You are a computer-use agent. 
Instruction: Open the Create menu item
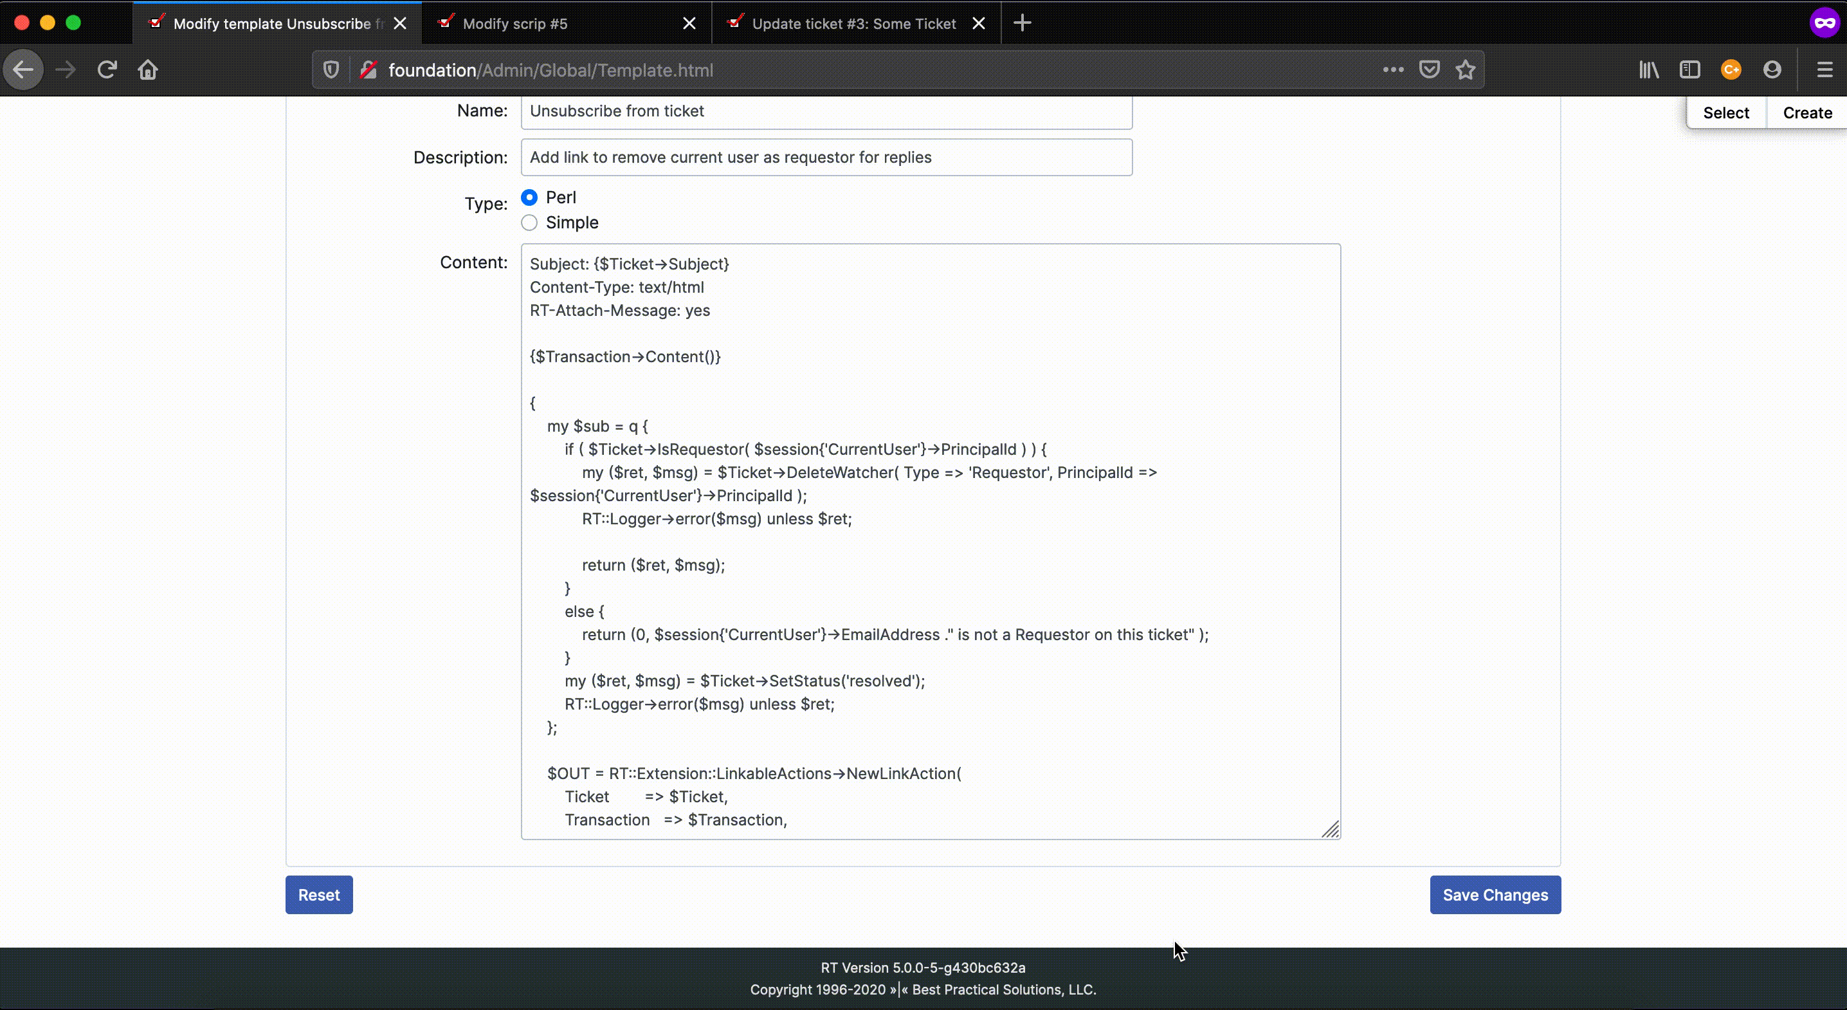click(1807, 113)
